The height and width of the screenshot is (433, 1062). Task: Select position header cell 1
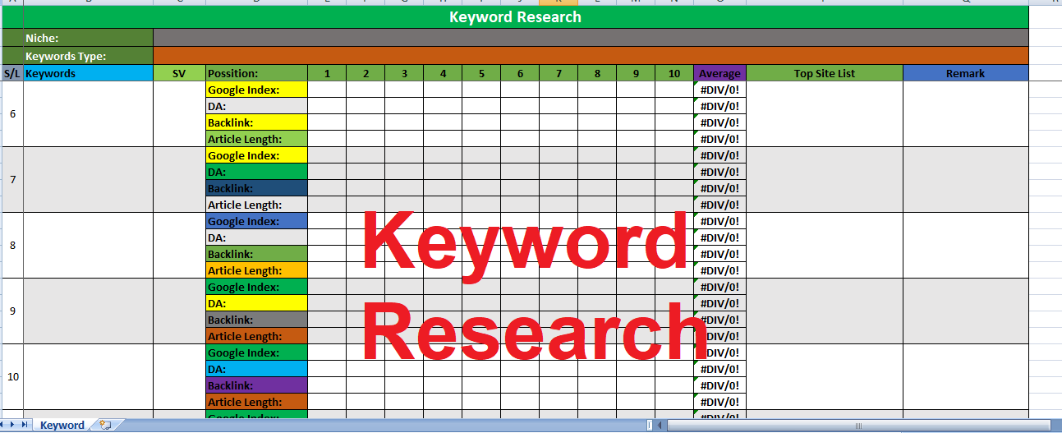click(327, 73)
